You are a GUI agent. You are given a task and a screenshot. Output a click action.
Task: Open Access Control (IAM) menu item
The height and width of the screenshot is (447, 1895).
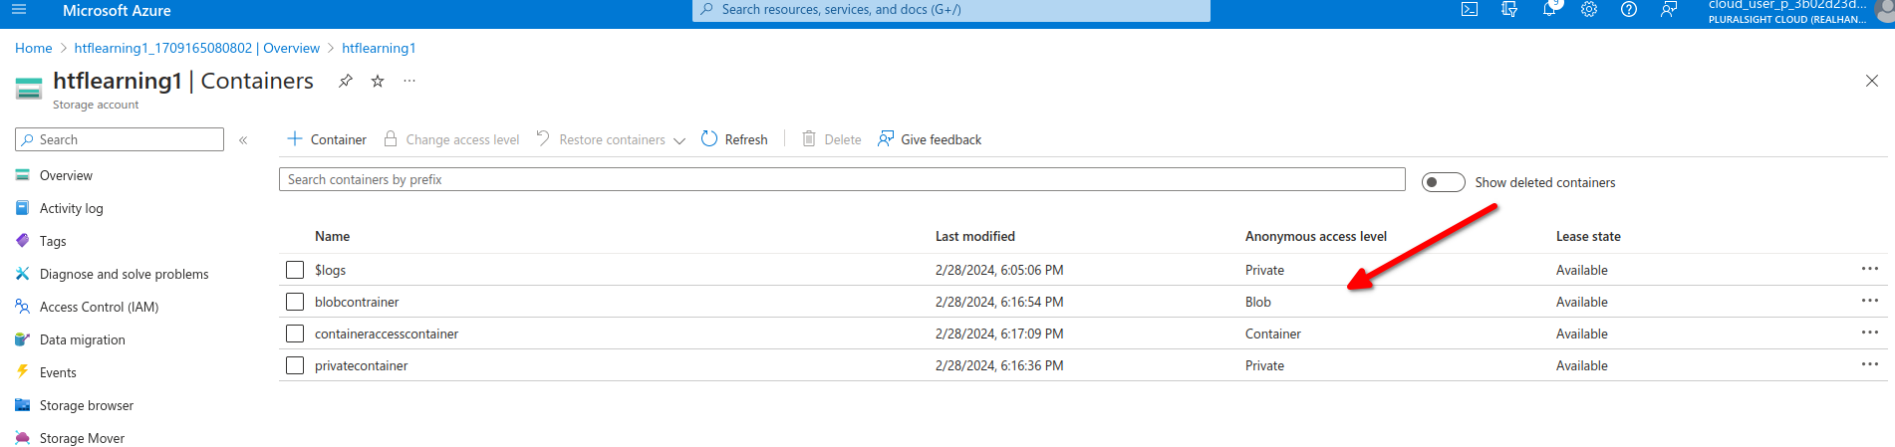[x=99, y=307]
